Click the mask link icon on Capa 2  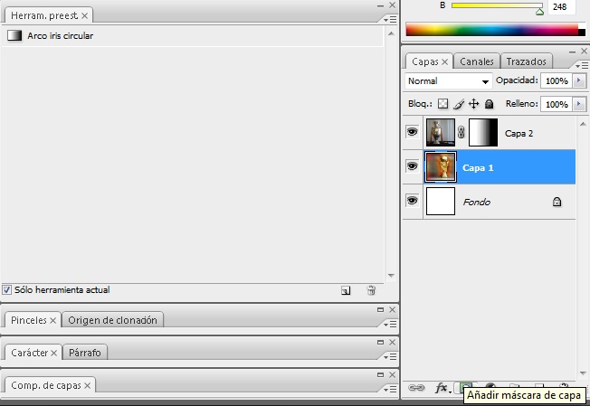point(462,132)
